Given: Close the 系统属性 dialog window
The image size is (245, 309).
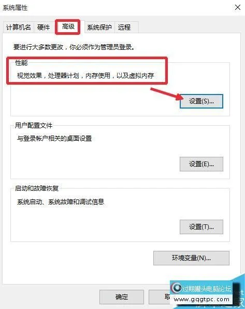Looking at the screenshot, I should tap(238, 7).
